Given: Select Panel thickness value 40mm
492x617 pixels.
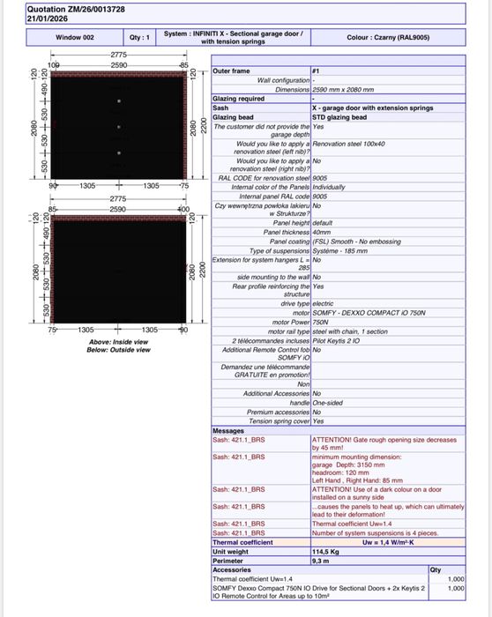Looking at the screenshot, I should (322, 232).
